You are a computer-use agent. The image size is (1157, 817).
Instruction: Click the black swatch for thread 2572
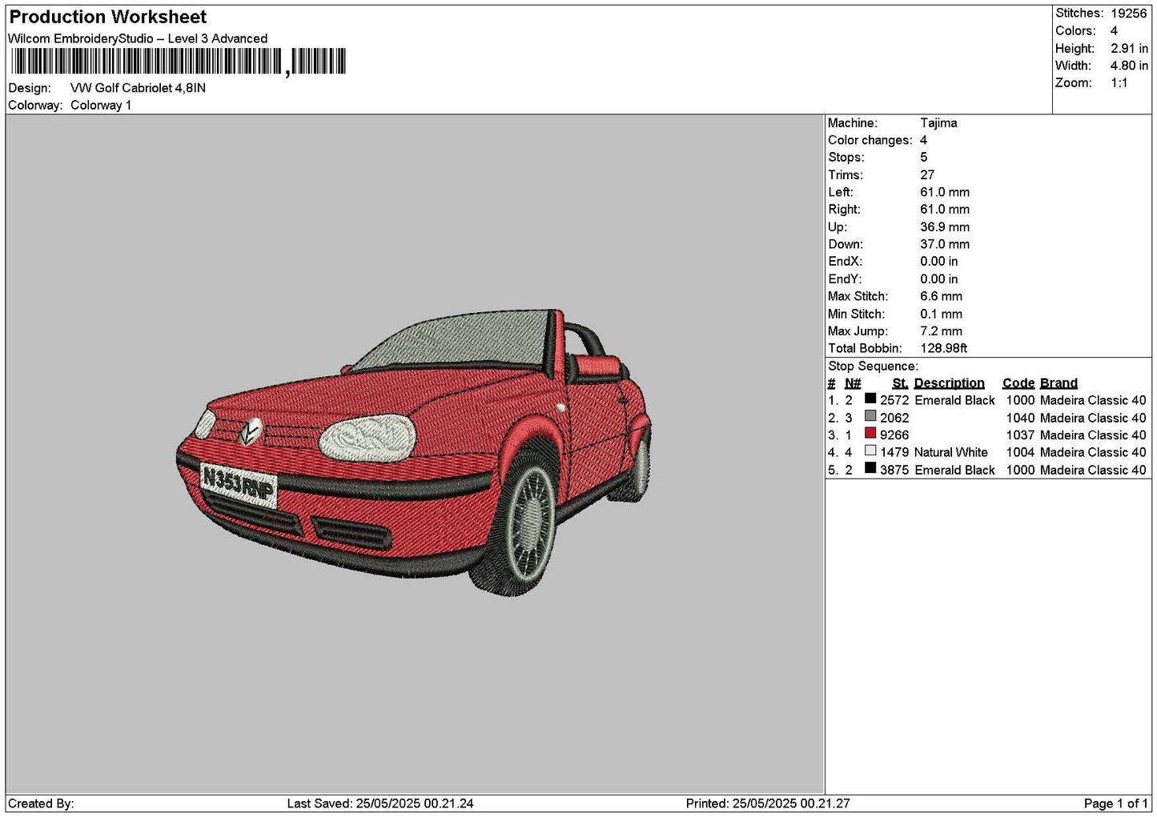(870, 398)
